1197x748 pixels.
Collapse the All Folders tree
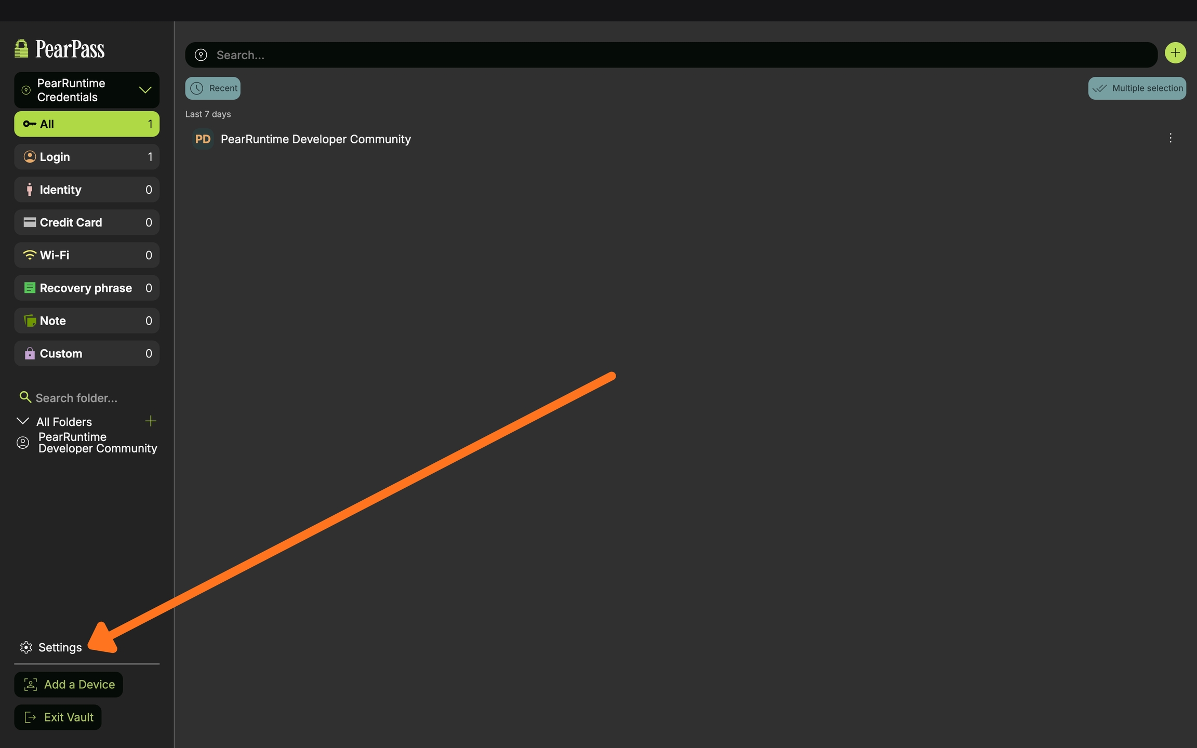coord(23,421)
